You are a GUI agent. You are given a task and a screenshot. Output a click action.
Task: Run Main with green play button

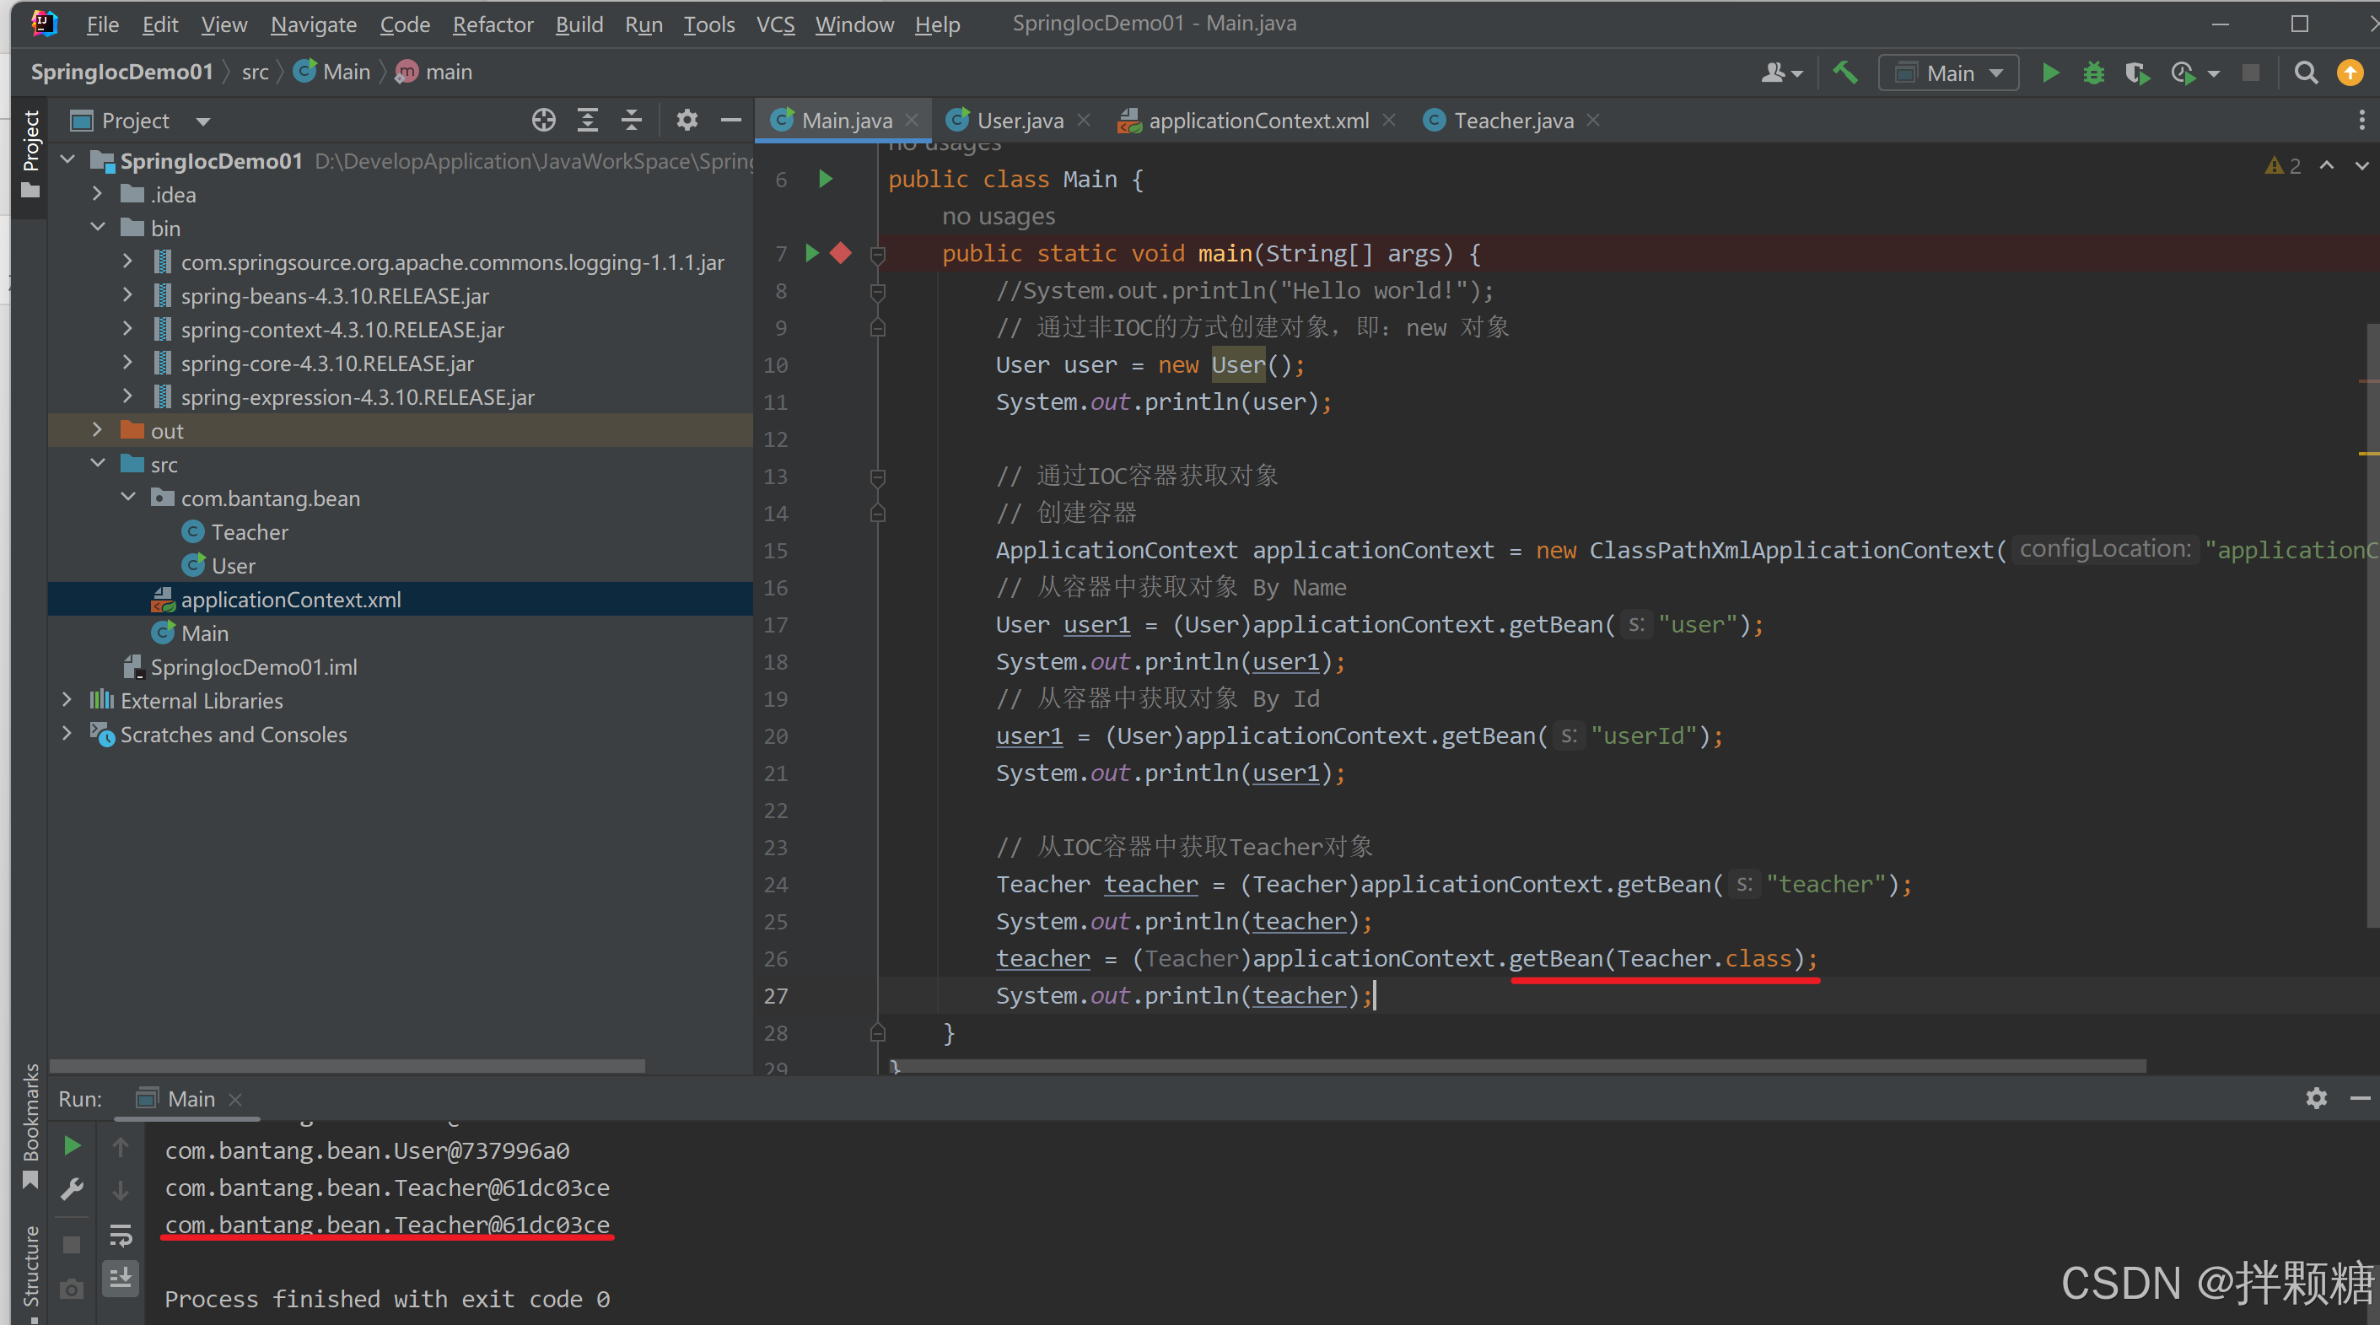pyautogui.click(x=2050, y=73)
